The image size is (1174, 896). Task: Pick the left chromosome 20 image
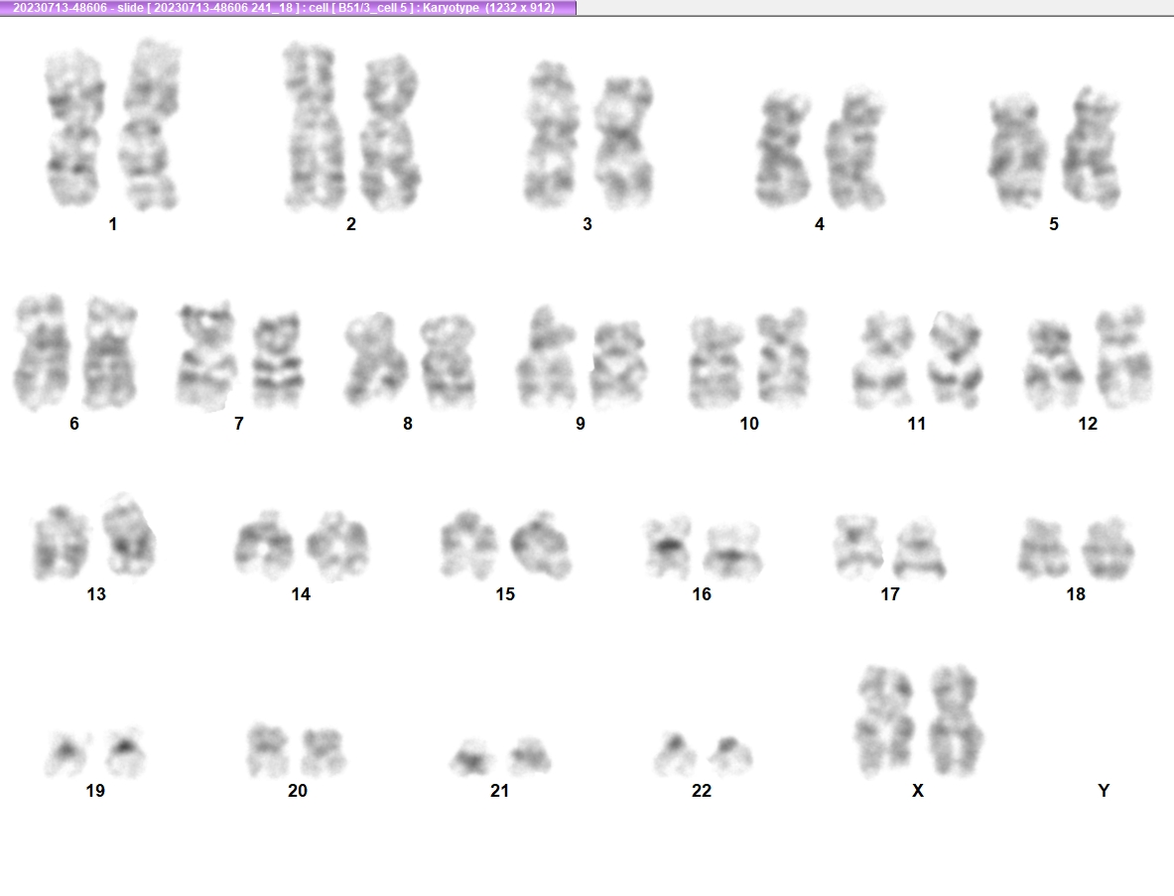click(x=269, y=749)
